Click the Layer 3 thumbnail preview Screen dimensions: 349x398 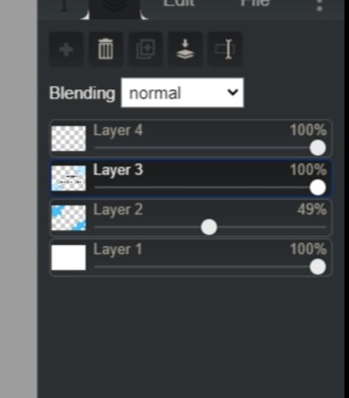pyautogui.click(x=69, y=178)
